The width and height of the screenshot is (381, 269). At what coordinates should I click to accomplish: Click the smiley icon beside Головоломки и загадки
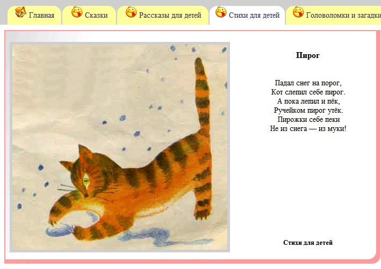click(x=298, y=12)
